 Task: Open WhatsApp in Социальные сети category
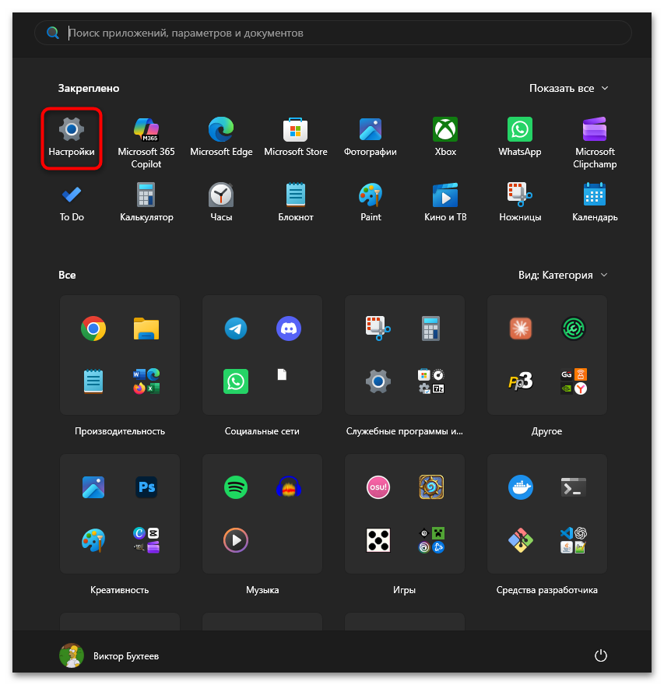236,381
